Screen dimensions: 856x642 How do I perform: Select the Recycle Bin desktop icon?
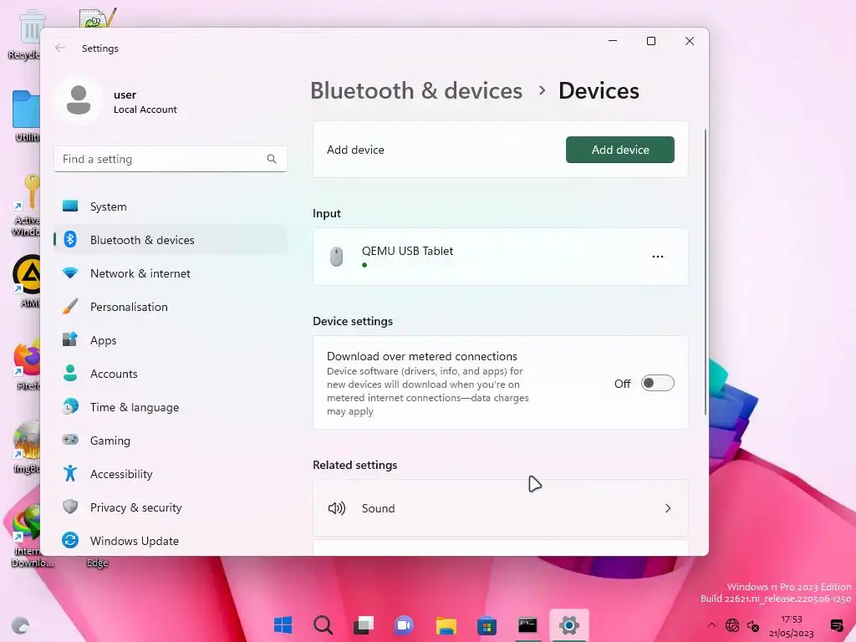coord(24,33)
